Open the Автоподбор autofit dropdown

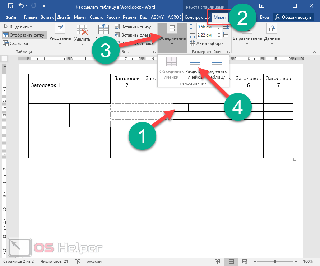pyautogui.click(x=210, y=43)
